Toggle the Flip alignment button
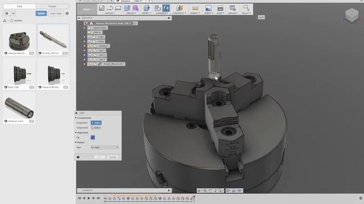The image size is (364, 204). pos(93,137)
